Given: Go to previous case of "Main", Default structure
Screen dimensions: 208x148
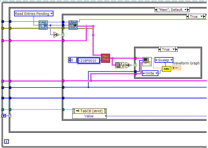Looking at the screenshot, I should pyautogui.click(x=156, y=10).
